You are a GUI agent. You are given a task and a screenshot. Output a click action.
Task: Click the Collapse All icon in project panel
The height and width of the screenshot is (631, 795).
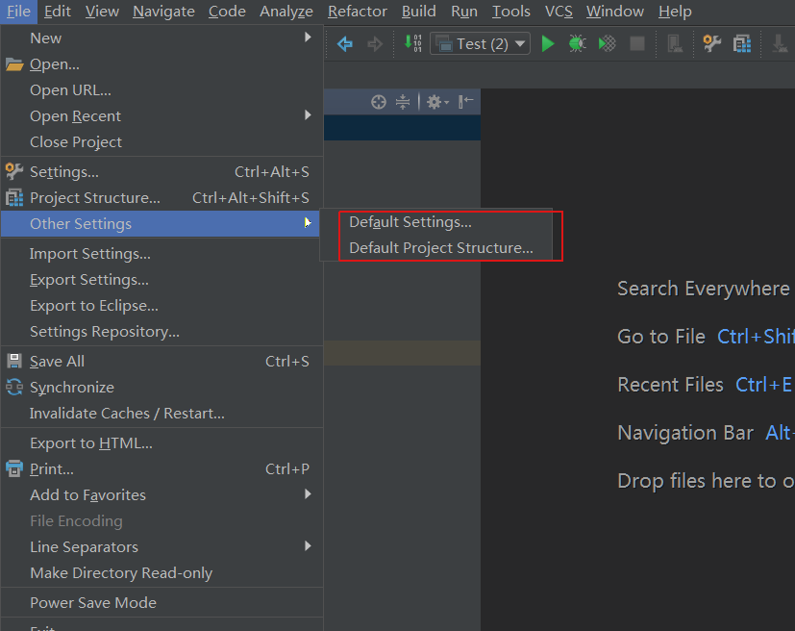coord(403,102)
